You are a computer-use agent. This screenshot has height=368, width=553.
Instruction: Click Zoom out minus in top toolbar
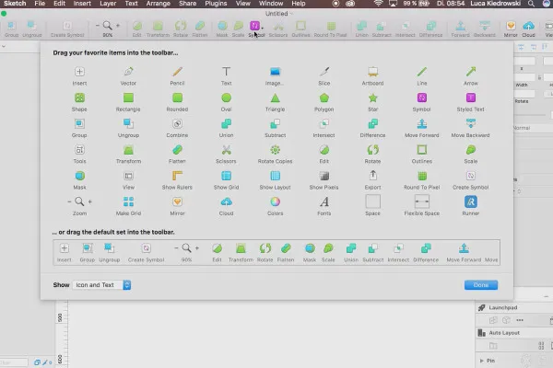(x=98, y=26)
